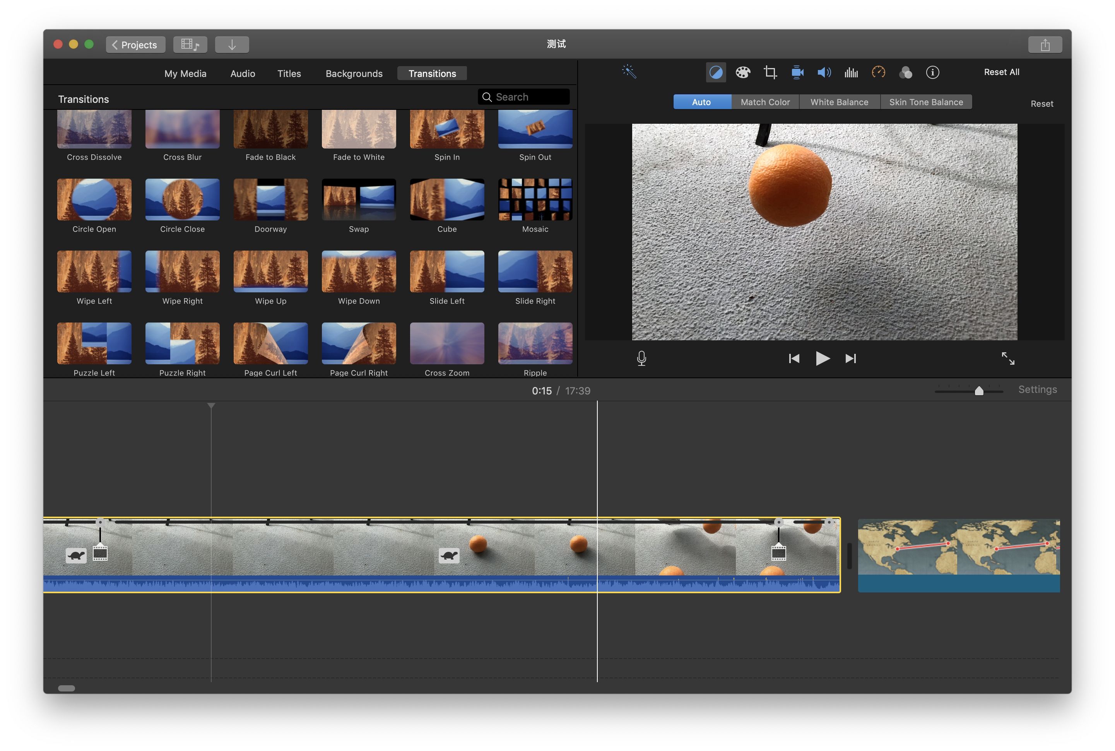This screenshot has height=751, width=1115.
Task: Toggle the media library browser button
Action: pos(190,45)
